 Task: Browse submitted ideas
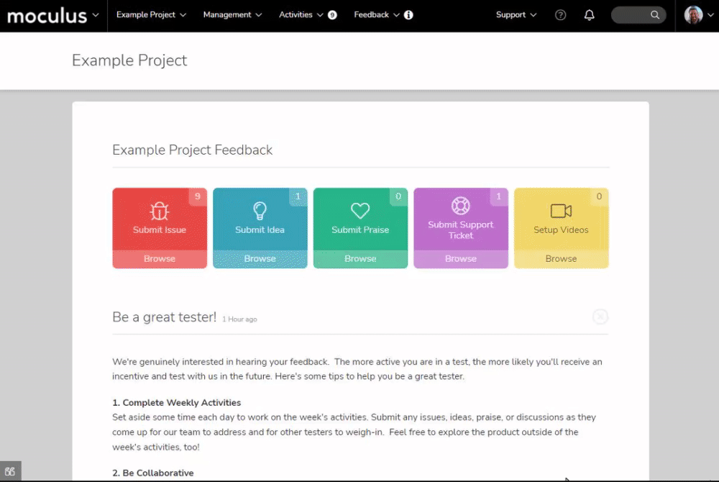coord(260,259)
